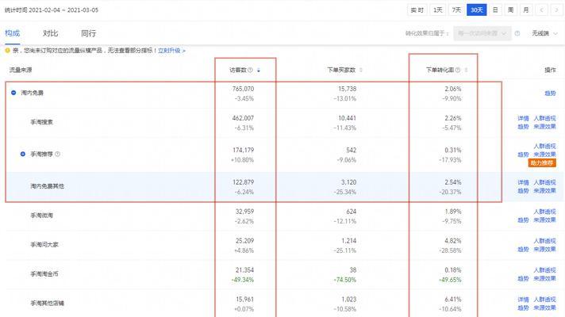Select the 月 granularity button

526,10
